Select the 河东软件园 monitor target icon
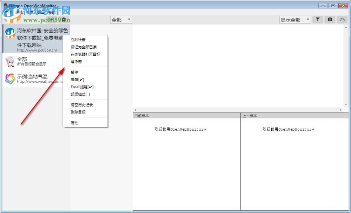The width and height of the screenshot is (351, 213). [x=10, y=33]
